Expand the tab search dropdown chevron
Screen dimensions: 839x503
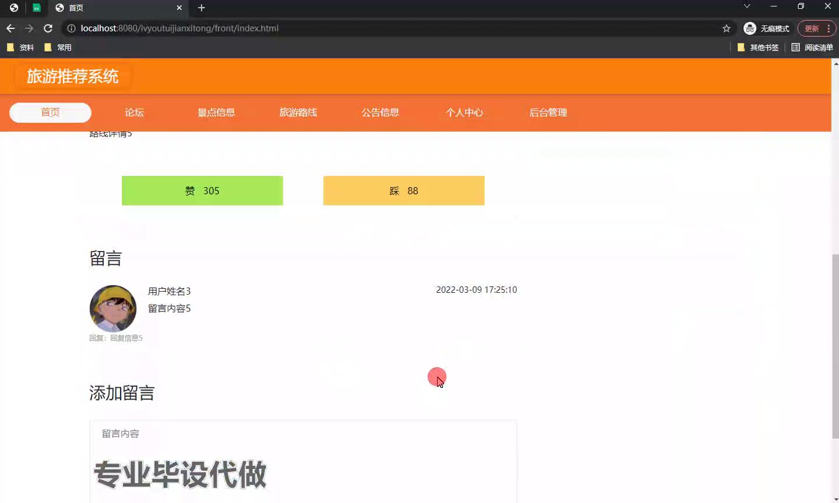click(746, 6)
